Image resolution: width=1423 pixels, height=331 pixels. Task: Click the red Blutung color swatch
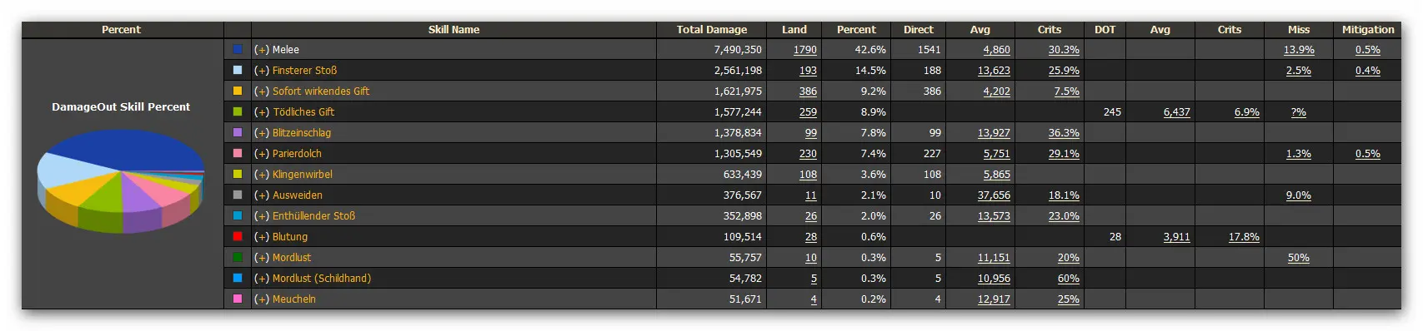click(238, 237)
